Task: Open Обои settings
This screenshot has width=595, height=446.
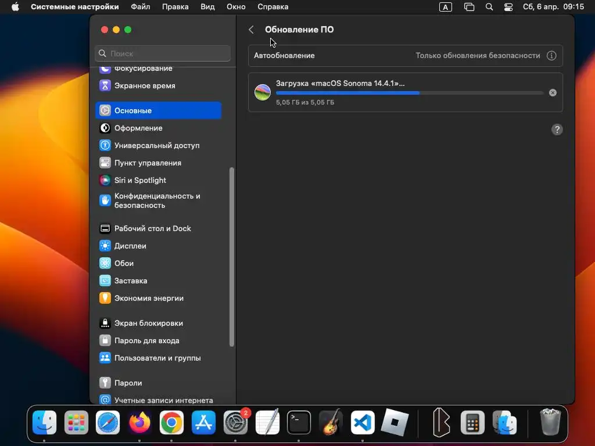Action: [x=158, y=263]
